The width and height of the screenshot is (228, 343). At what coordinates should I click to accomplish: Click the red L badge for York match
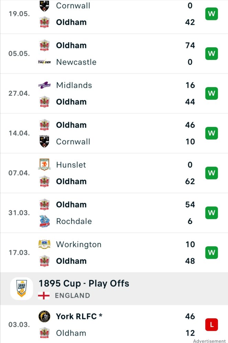(x=211, y=324)
